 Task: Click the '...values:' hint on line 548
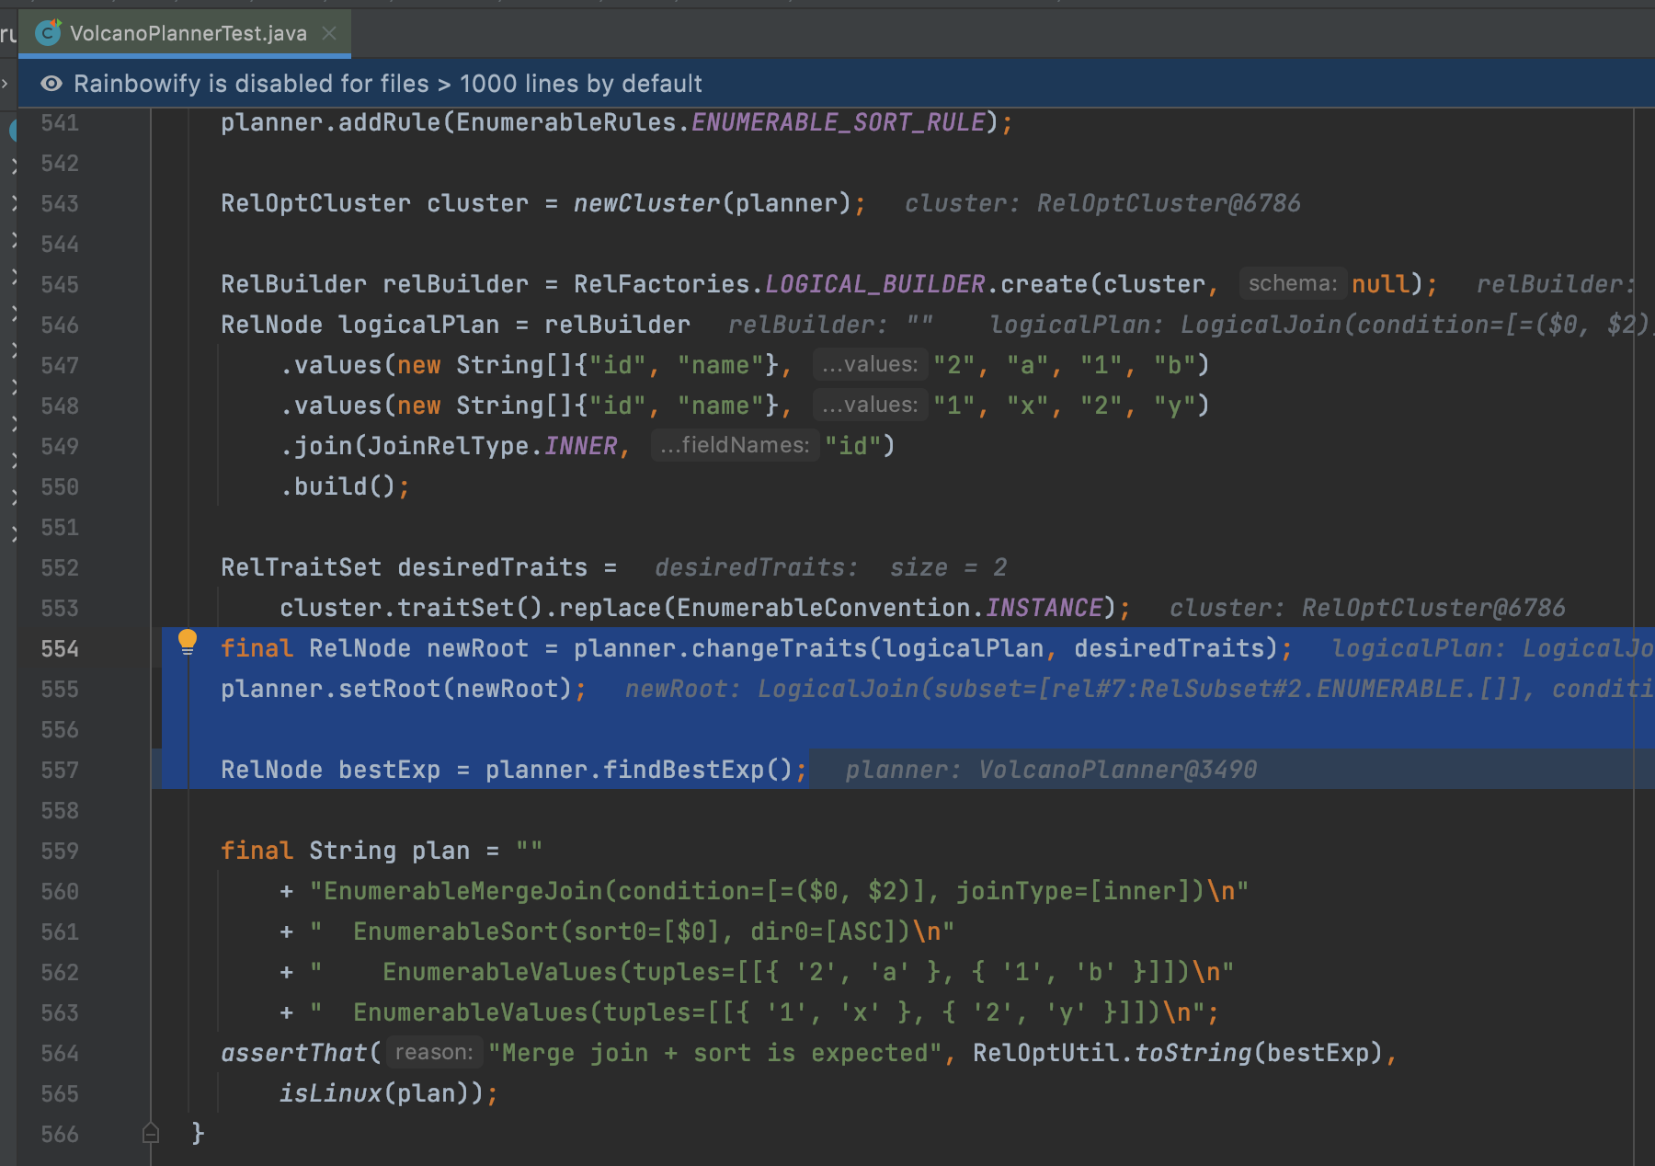[869, 405]
